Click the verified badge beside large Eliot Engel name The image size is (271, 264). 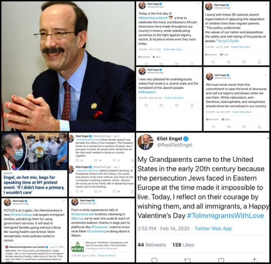pos(186,139)
